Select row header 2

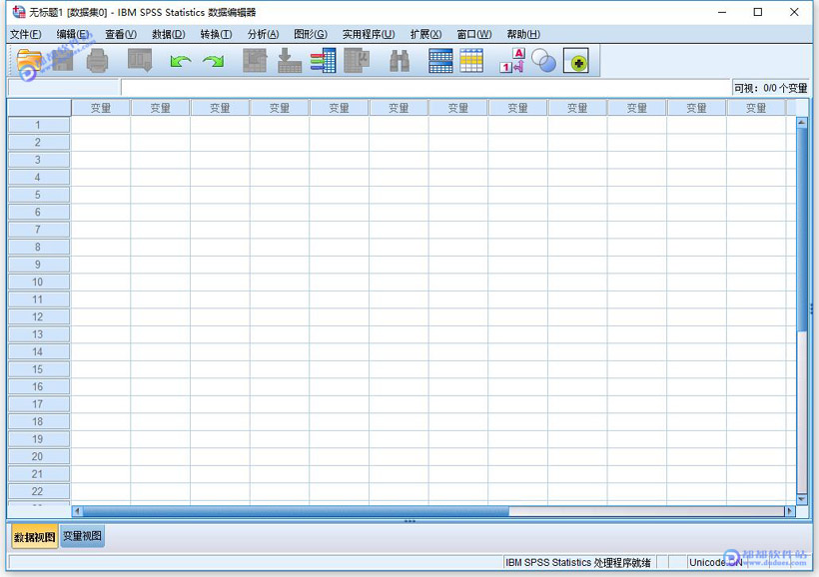[x=39, y=143]
